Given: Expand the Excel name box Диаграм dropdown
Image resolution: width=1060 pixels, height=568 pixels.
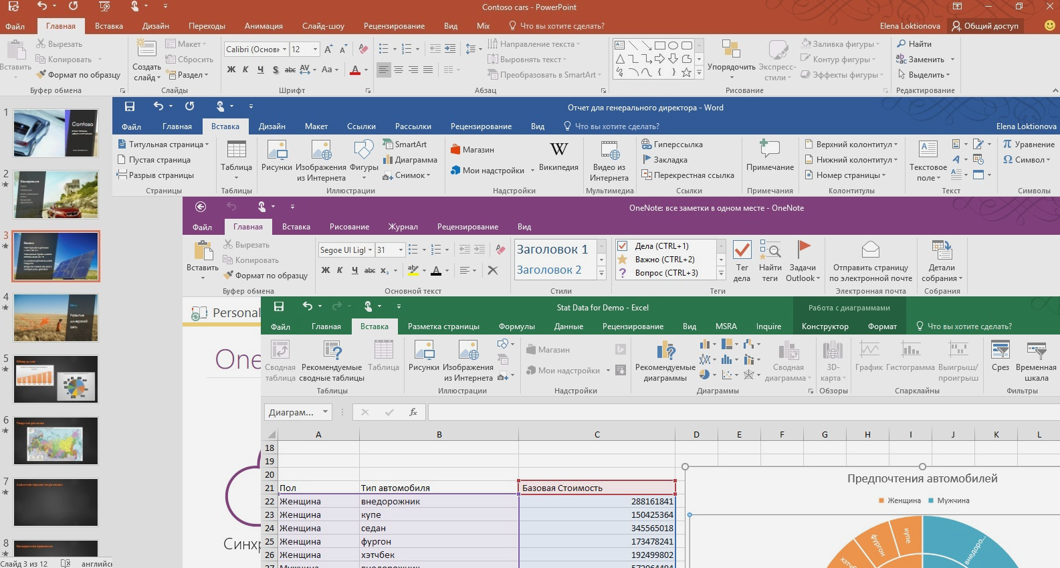Looking at the screenshot, I should (x=325, y=412).
